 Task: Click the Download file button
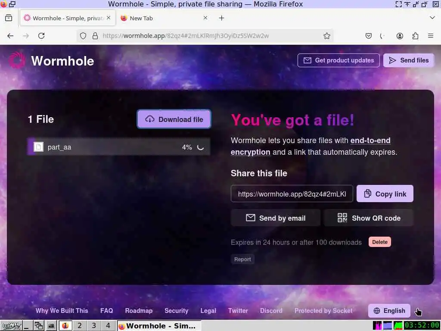(174, 119)
